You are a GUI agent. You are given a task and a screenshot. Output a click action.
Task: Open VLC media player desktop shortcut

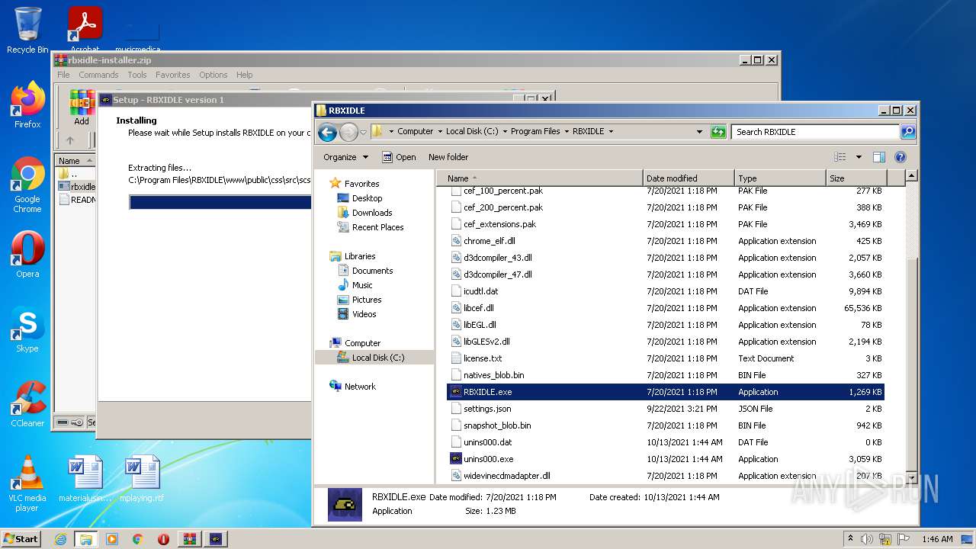[27, 483]
